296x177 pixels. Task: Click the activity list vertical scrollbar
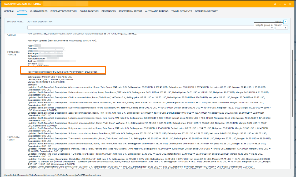tap(292, 83)
